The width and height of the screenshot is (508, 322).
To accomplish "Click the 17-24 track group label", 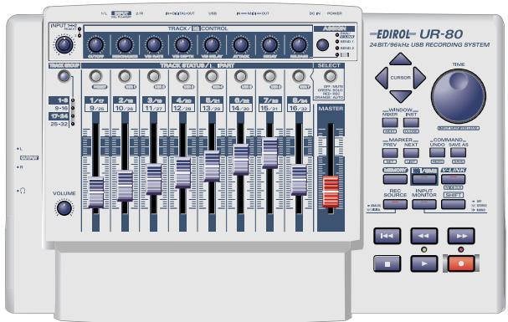I will (x=59, y=116).
